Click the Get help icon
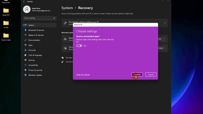This screenshot has height=114, width=203. pos(63,58)
